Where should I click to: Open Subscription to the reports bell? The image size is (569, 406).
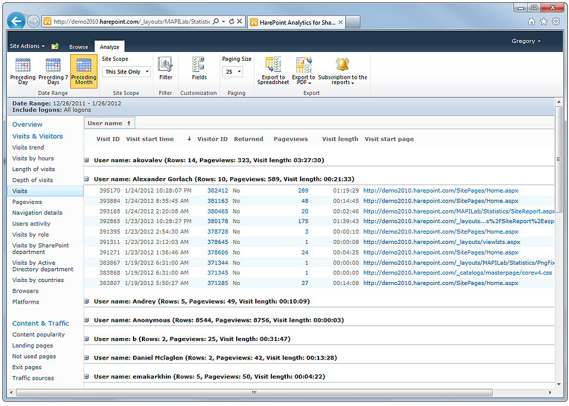(x=342, y=71)
